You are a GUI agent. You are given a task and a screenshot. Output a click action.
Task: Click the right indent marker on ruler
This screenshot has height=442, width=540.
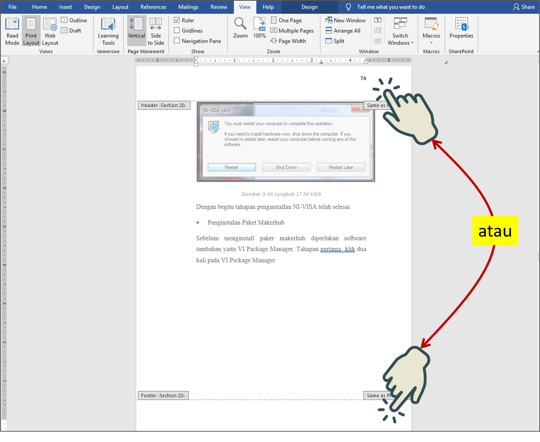366,61
